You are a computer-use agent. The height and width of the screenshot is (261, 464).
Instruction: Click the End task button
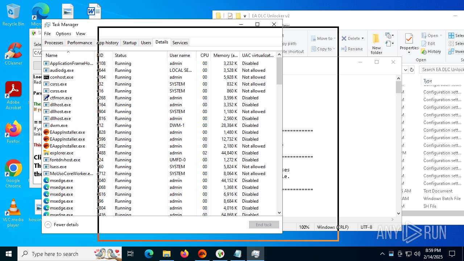[x=264, y=224]
